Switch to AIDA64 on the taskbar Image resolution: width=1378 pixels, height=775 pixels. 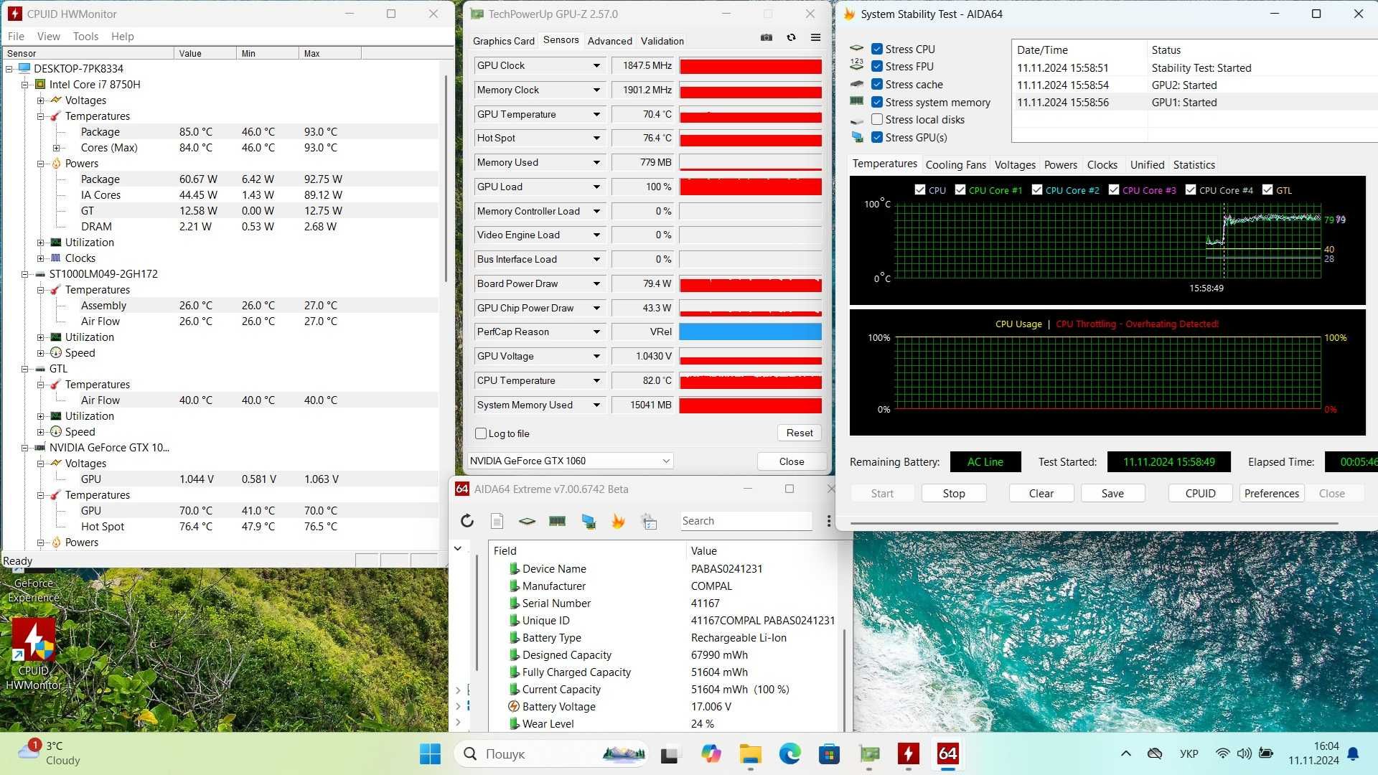(x=948, y=753)
